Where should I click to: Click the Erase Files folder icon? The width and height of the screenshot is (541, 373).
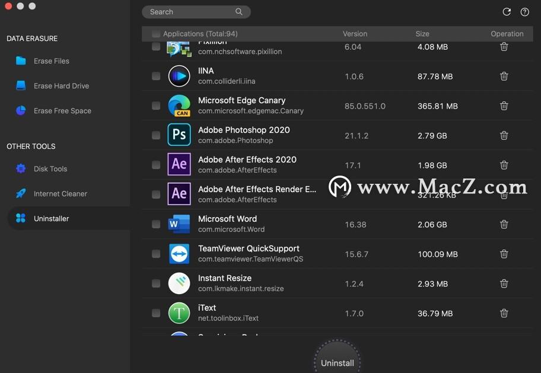(x=21, y=60)
